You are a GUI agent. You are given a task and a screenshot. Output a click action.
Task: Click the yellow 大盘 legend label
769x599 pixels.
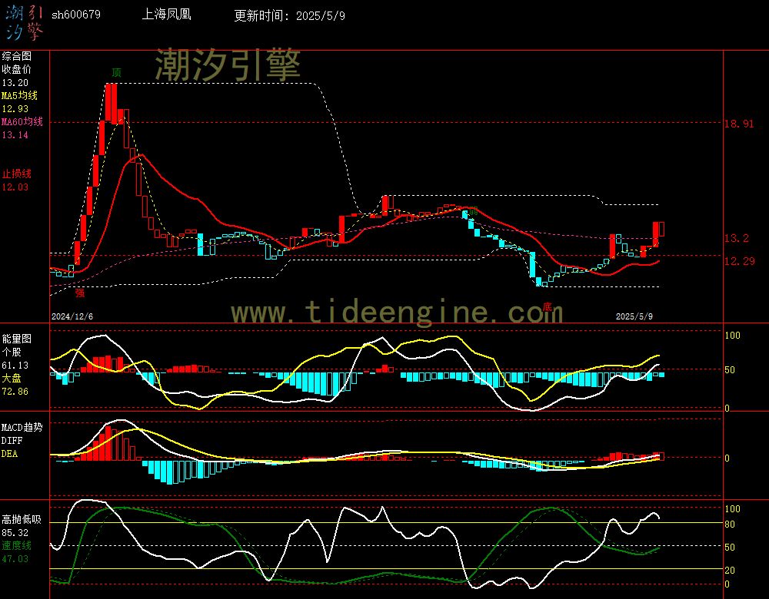tap(12, 378)
